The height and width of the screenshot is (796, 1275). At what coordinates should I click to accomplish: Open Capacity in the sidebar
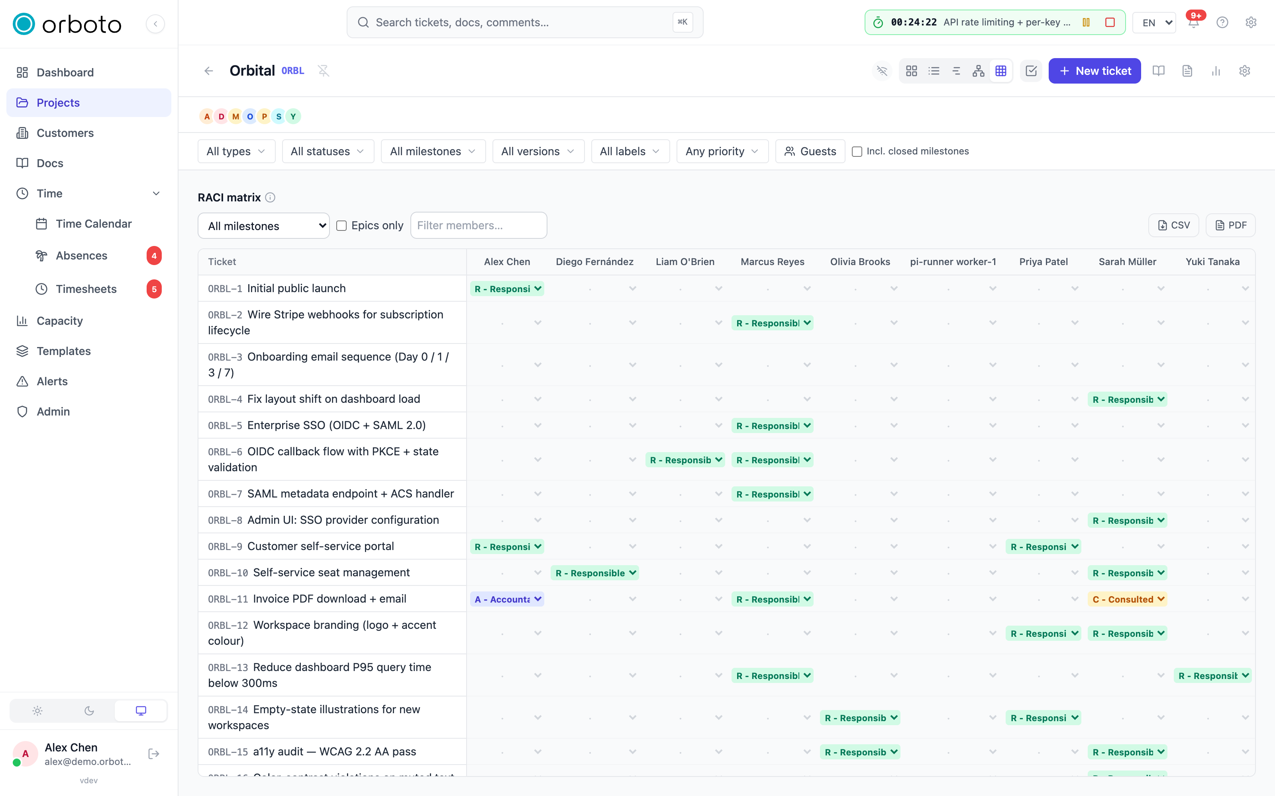(88, 321)
